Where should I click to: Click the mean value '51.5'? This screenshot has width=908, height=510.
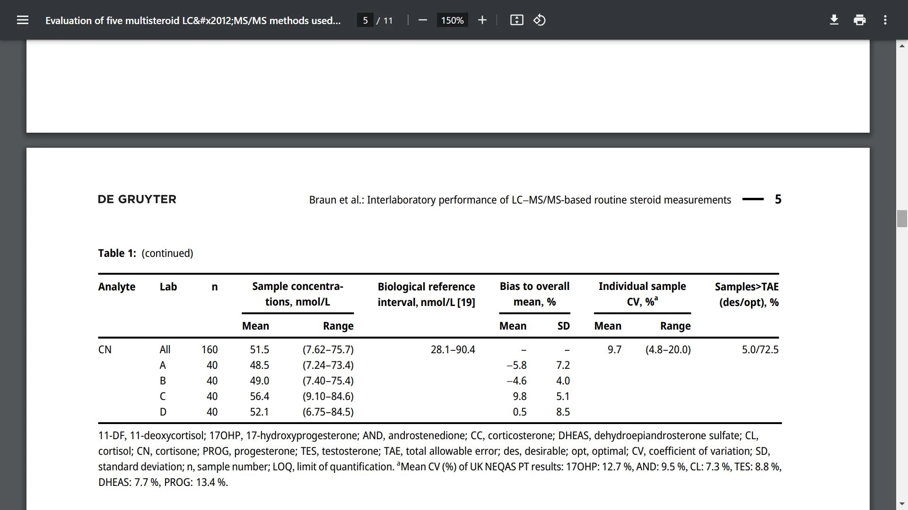click(x=260, y=349)
